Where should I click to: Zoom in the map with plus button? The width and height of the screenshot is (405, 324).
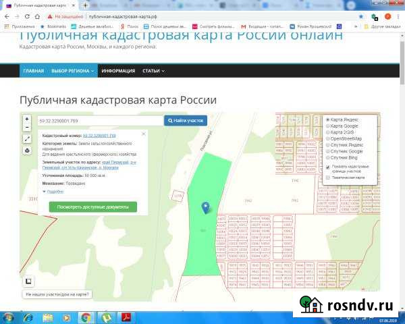27,119
